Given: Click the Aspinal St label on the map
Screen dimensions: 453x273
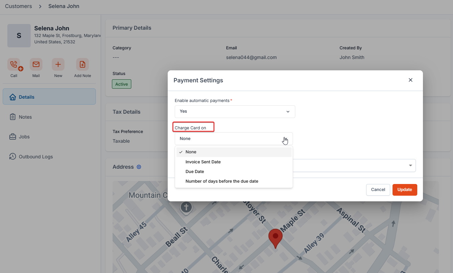Looking at the screenshot, I should (x=351, y=220).
